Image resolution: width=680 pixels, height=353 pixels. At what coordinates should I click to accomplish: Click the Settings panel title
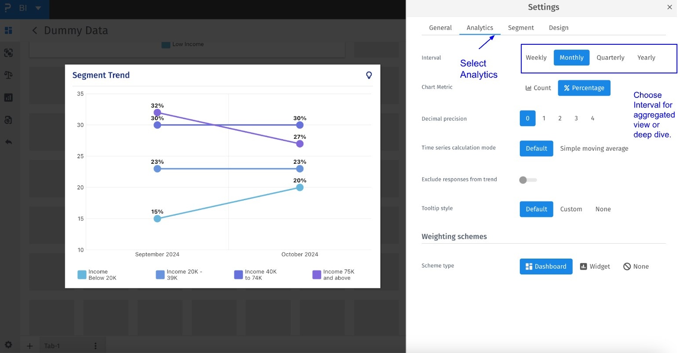pos(544,7)
